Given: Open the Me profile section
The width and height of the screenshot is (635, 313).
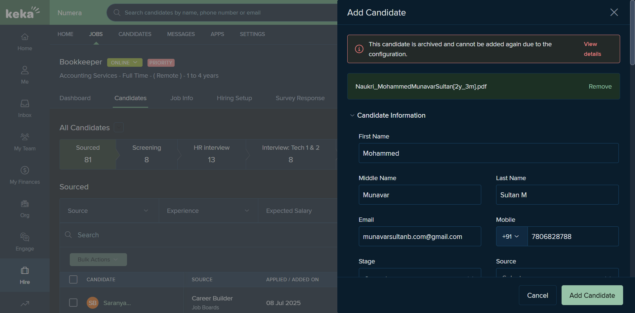Looking at the screenshot, I should click(x=25, y=75).
